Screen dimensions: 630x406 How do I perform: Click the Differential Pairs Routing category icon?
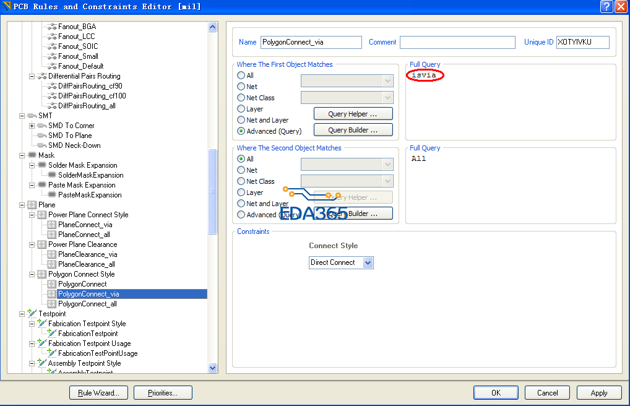pyautogui.click(x=42, y=76)
